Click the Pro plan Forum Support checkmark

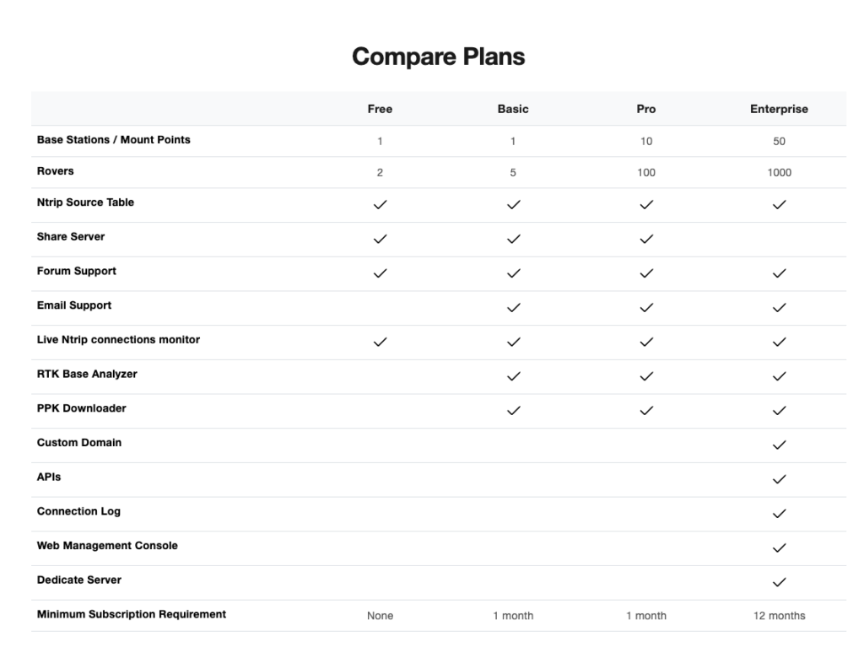pyautogui.click(x=646, y=273)
